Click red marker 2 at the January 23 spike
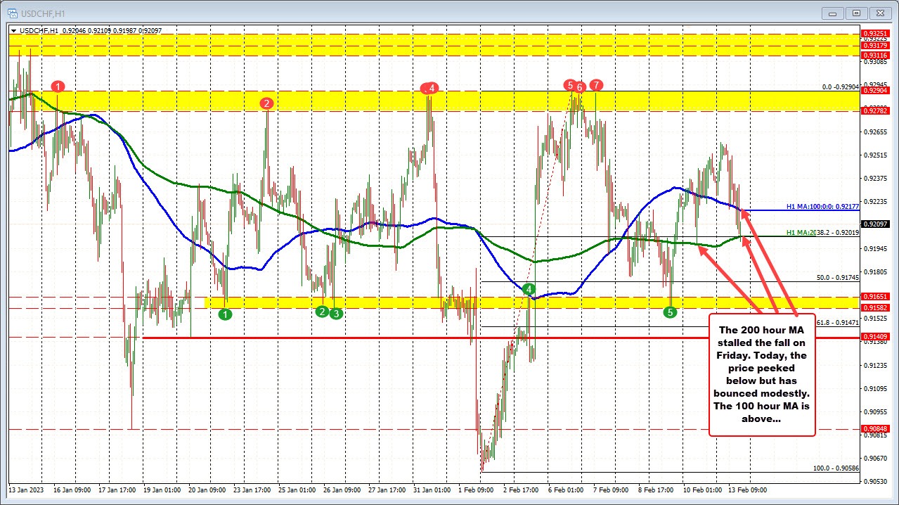Viewport: 899px width, 505px height. click(266, 103)
